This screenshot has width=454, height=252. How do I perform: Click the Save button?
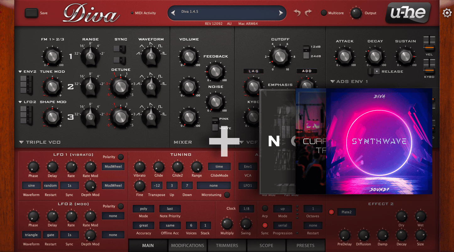coord(31,13)
